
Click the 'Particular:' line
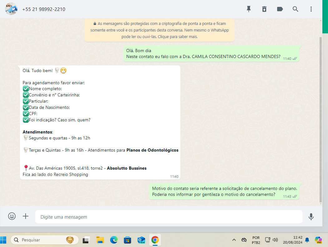point(35,101)
